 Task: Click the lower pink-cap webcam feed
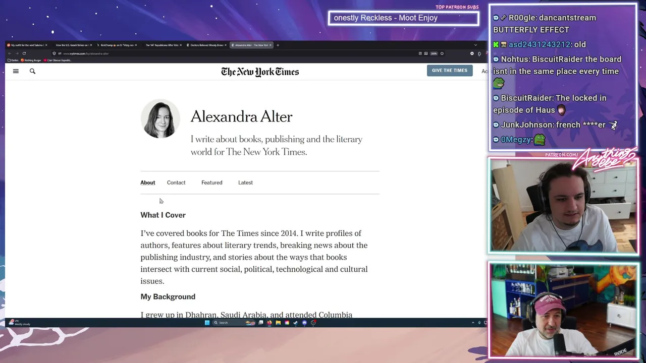click(563, 310)
